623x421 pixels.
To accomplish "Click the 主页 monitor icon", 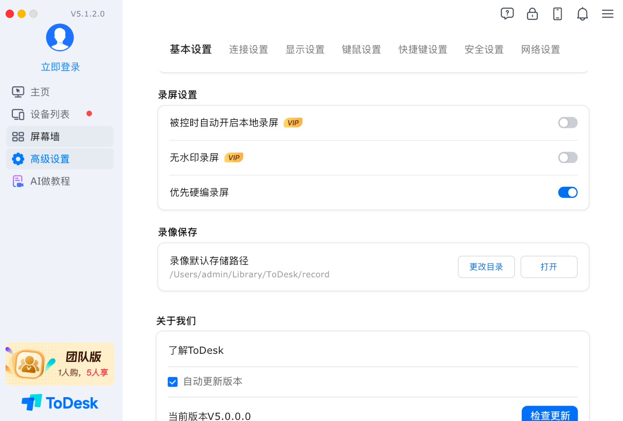I will pos(18,92).
